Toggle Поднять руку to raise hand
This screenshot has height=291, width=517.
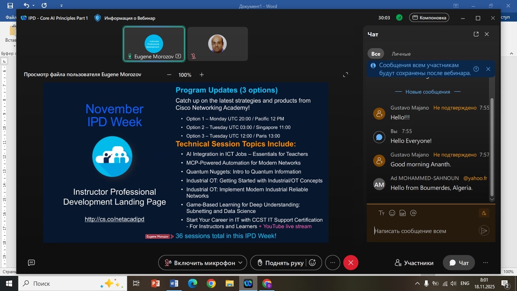point(280,263)
